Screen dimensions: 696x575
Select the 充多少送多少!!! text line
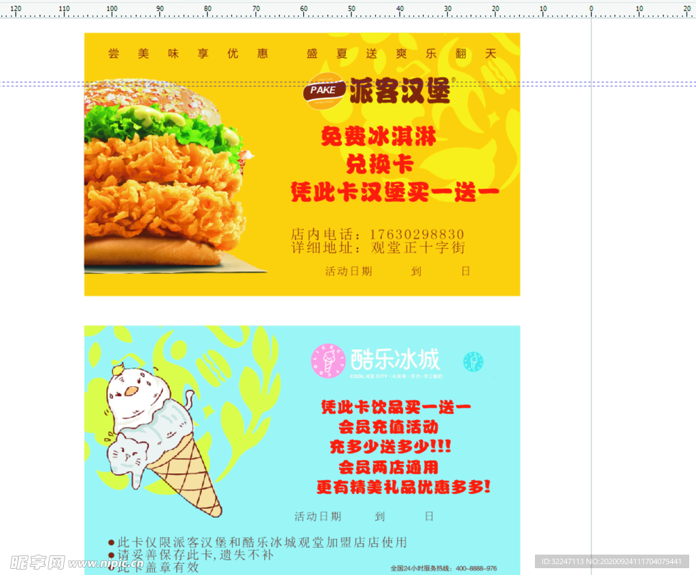coord(391,447)
